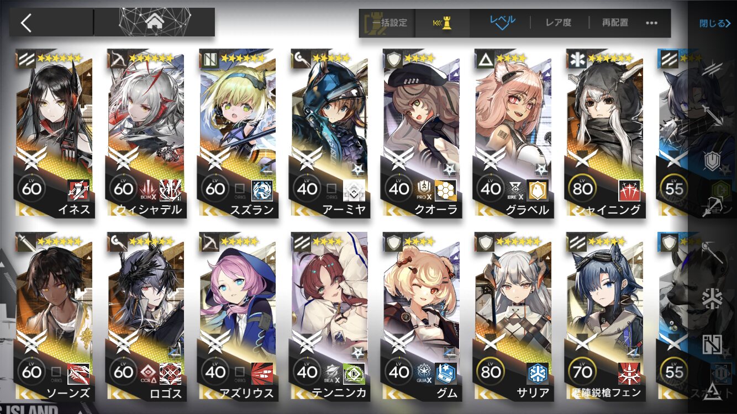The height and width of the screenshot is (414, 737).
Task: Toggle レベル sort order
Action: pyautogui.click(x=502, y=23)
